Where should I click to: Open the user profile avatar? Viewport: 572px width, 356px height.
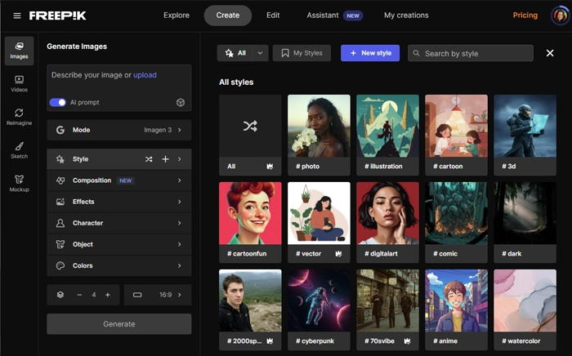click(560, 16)
